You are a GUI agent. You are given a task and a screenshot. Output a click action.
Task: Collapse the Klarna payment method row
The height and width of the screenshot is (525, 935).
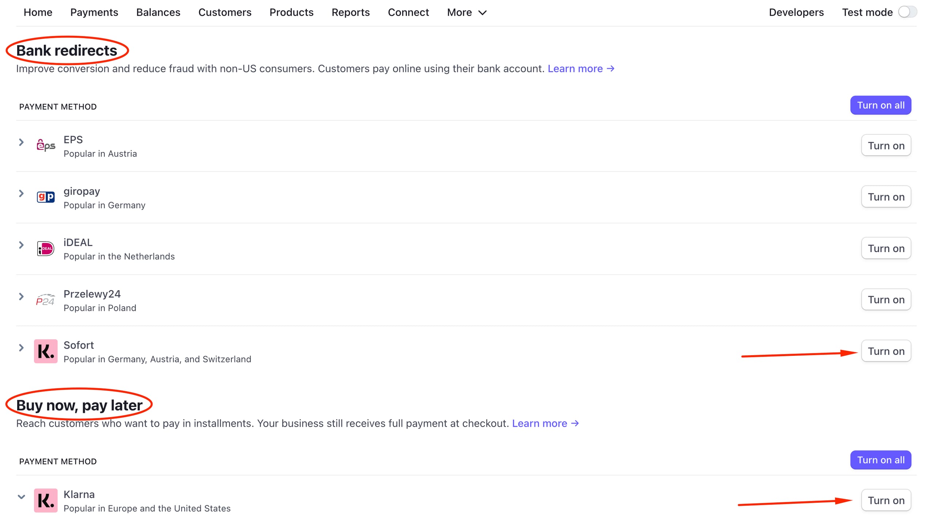(21, 497)
